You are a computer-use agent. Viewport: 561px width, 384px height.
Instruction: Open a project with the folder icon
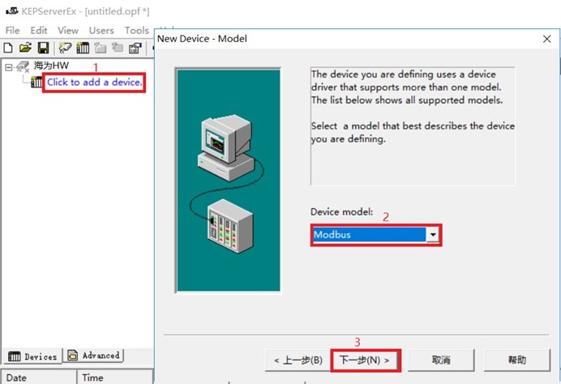pos(25,48)
